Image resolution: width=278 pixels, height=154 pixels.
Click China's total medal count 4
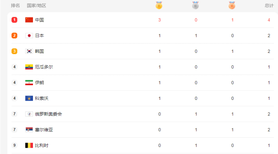point(269,20)
